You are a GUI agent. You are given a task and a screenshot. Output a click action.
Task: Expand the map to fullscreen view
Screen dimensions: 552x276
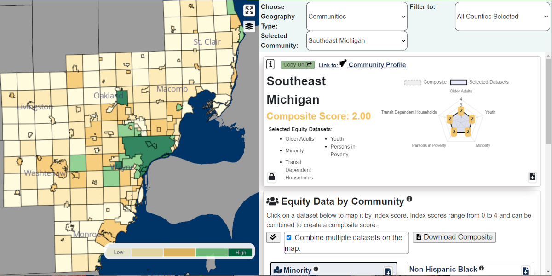pos(249,10)
